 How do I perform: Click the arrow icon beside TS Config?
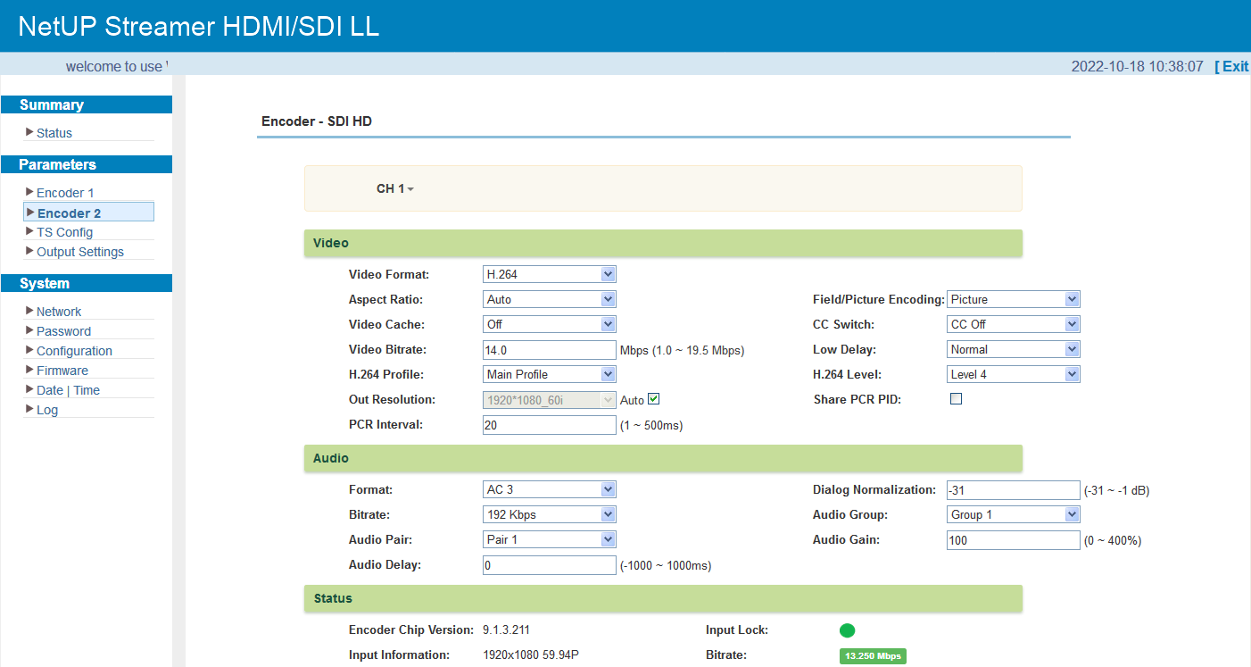(30, 231)
